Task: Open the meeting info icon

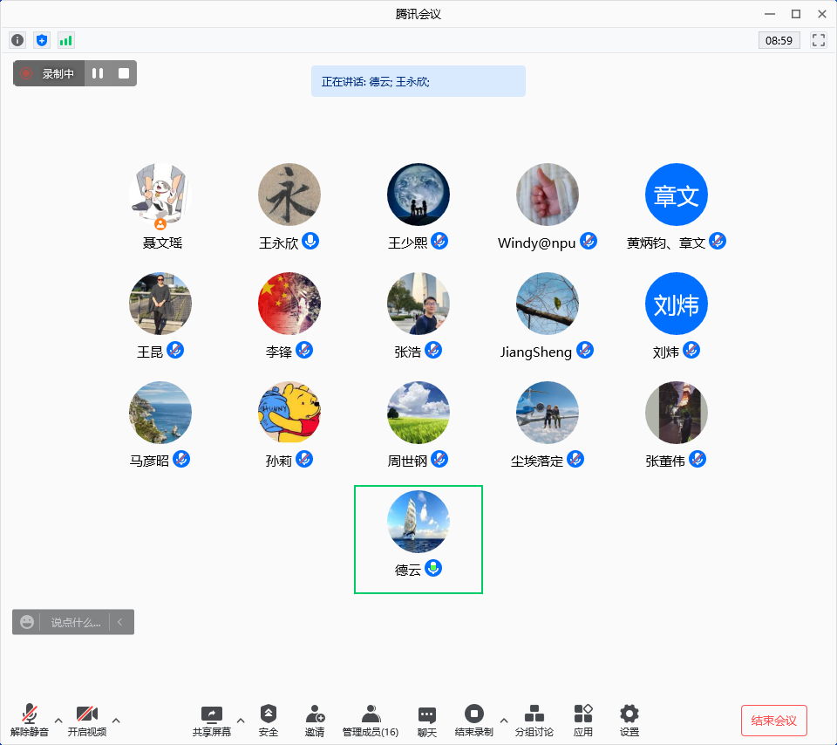Action: [17, 40]
